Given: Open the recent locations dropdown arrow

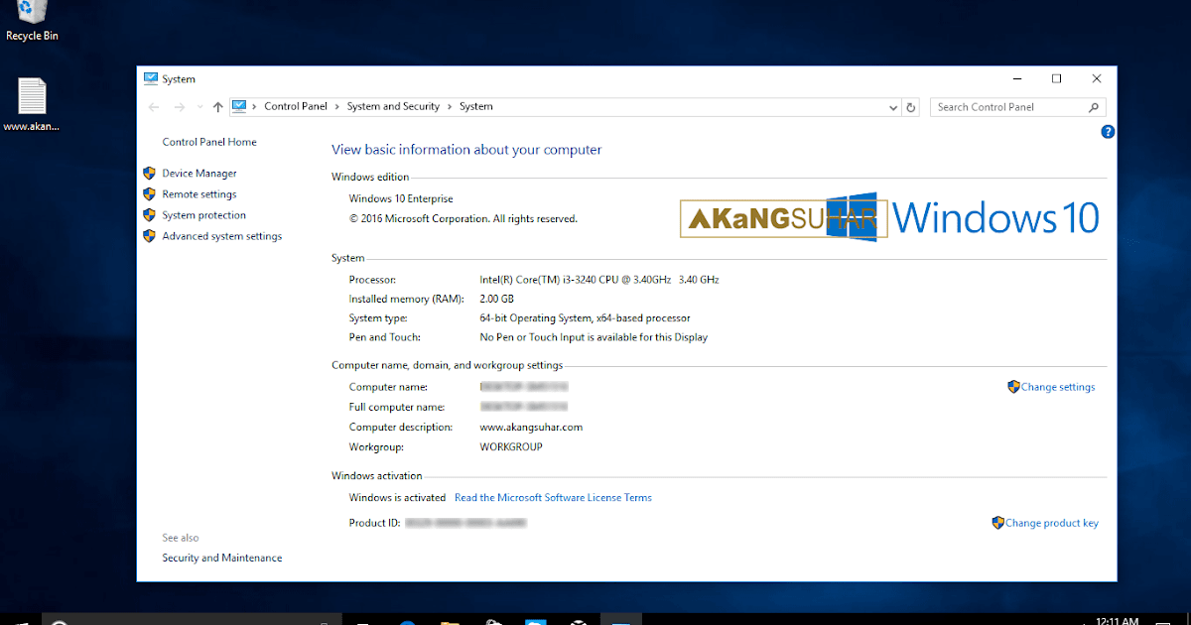Looking at the screenshot, I should pyautogui.click(x=200, y=107).
